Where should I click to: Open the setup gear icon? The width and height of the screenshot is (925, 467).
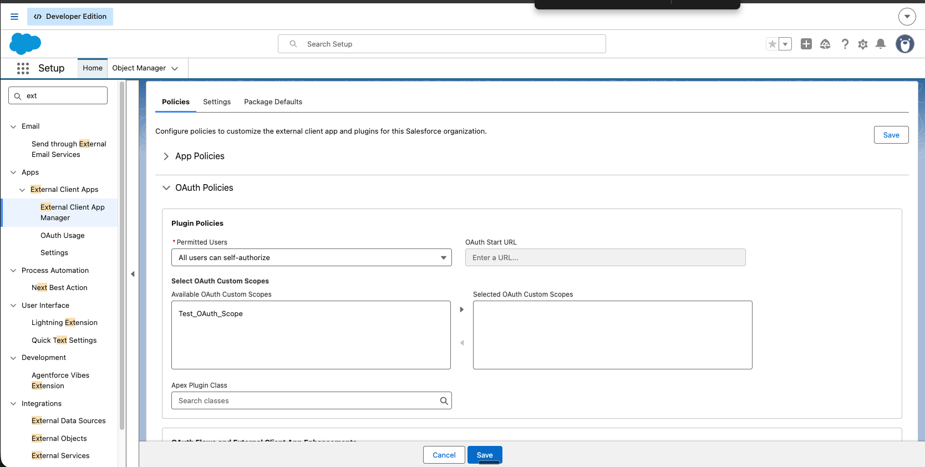click(863, 44)
